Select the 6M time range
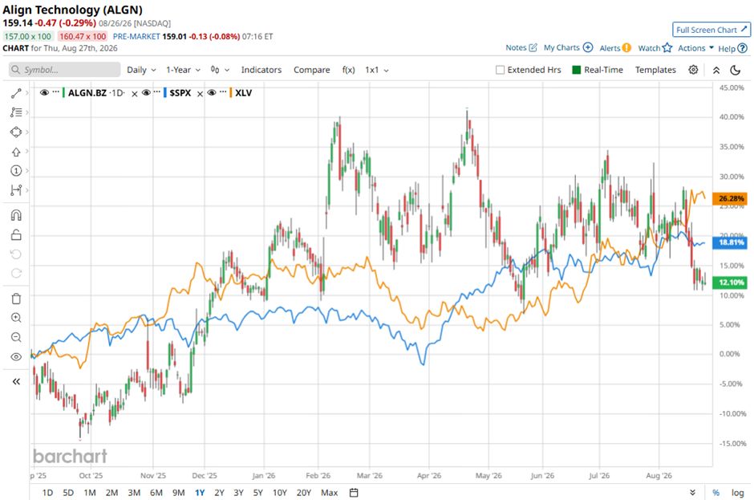Screen dimensions: 754x500 pos(156,492)
